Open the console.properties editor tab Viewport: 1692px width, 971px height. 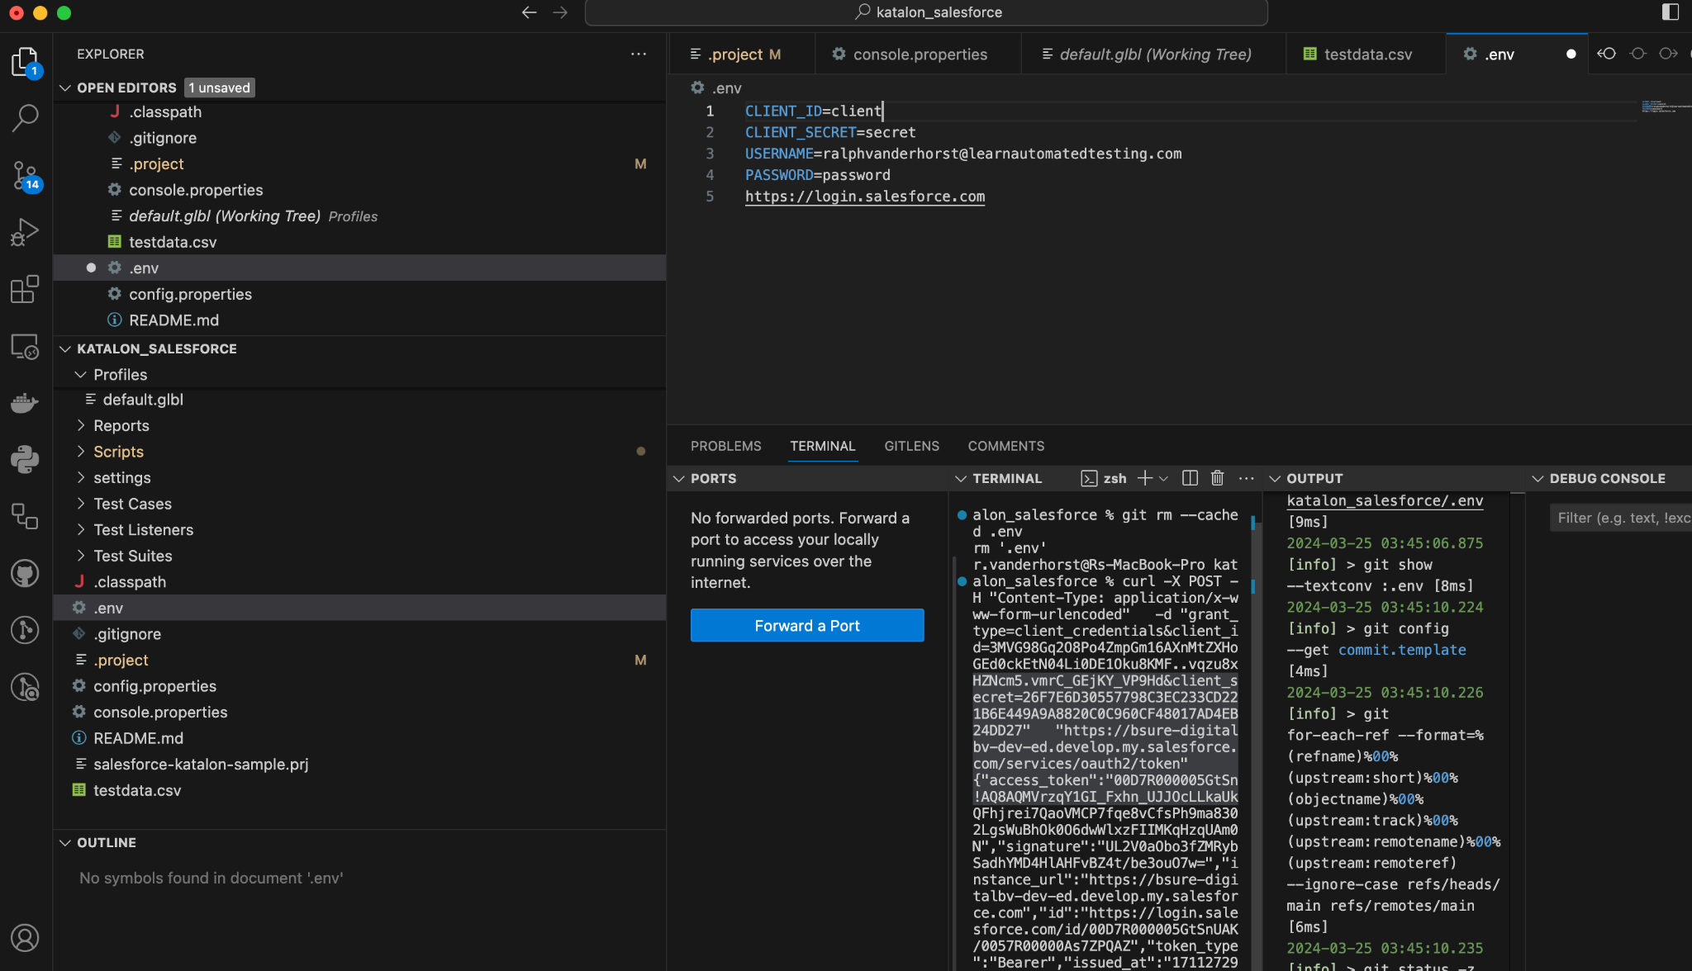click(919, 54)
